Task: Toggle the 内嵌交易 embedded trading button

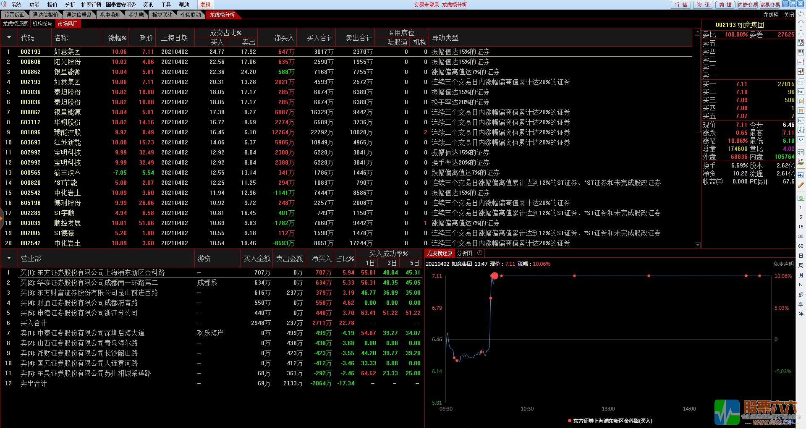Action: (747, 5)
